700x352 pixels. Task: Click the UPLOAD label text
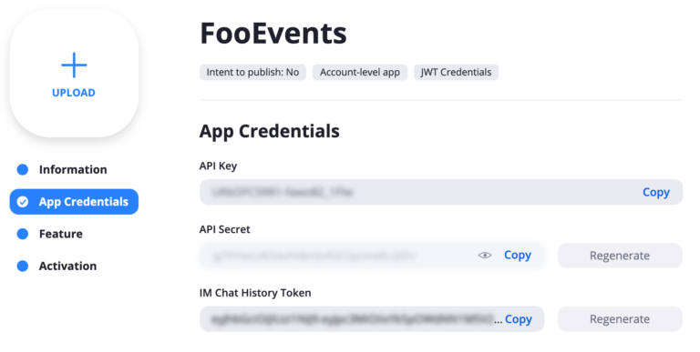[74, 93]
